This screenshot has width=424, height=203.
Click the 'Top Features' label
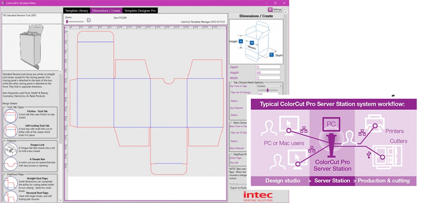(x=236, y=108)
